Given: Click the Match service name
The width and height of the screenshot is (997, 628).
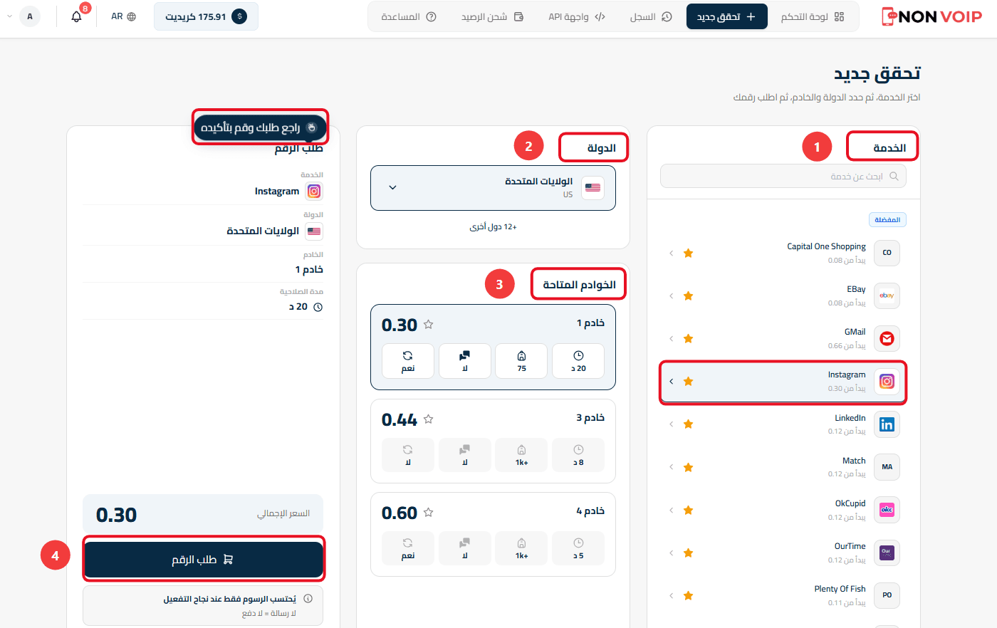Looking at the screenshot, I should (854, 461).
